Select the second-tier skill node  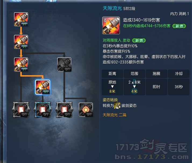[x=21, y=42]
